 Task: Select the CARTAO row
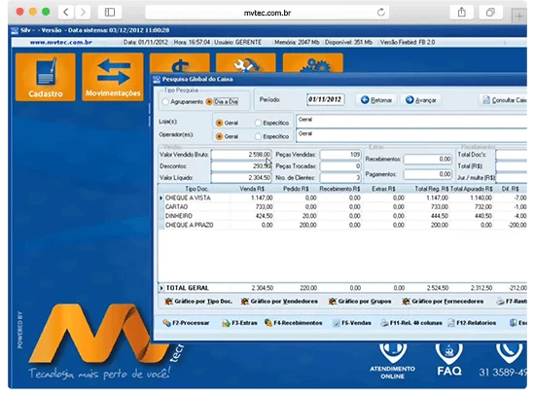click(x=343, y=207)
